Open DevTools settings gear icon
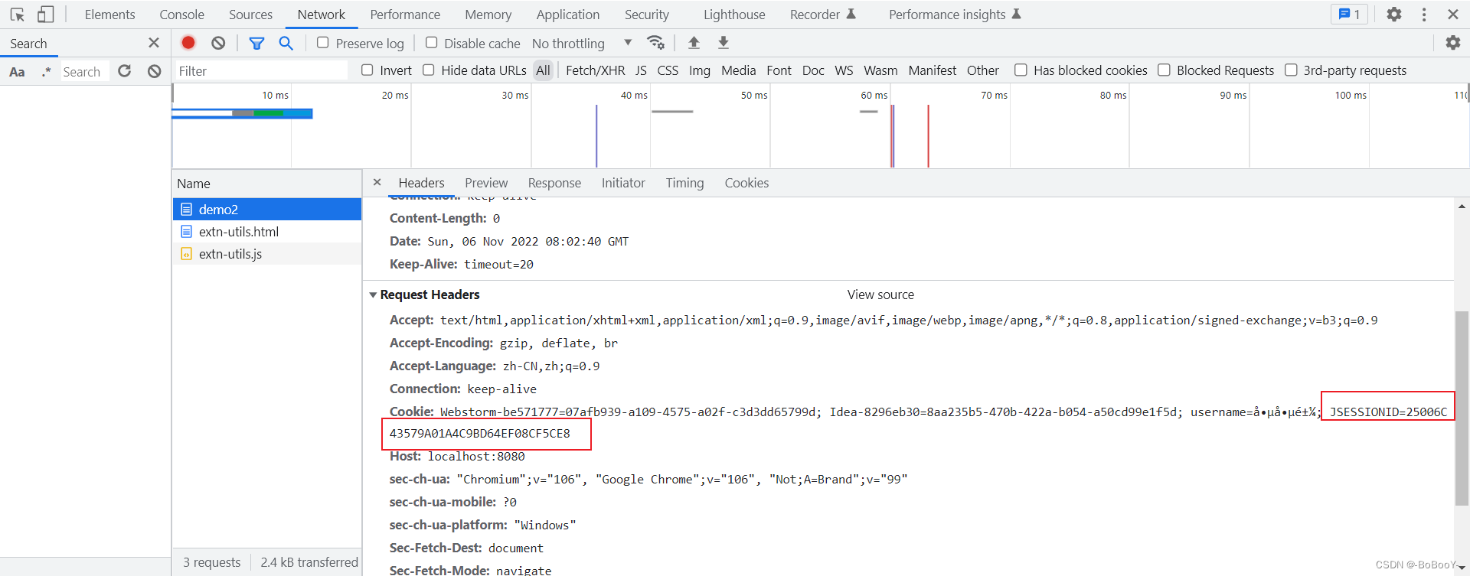 (1393, 15)
